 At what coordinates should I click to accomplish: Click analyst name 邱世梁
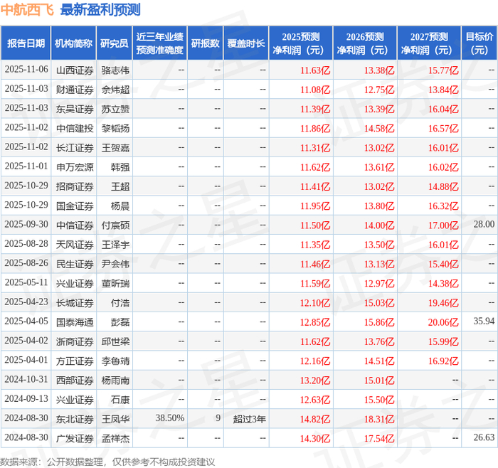[x=115, y=341]
